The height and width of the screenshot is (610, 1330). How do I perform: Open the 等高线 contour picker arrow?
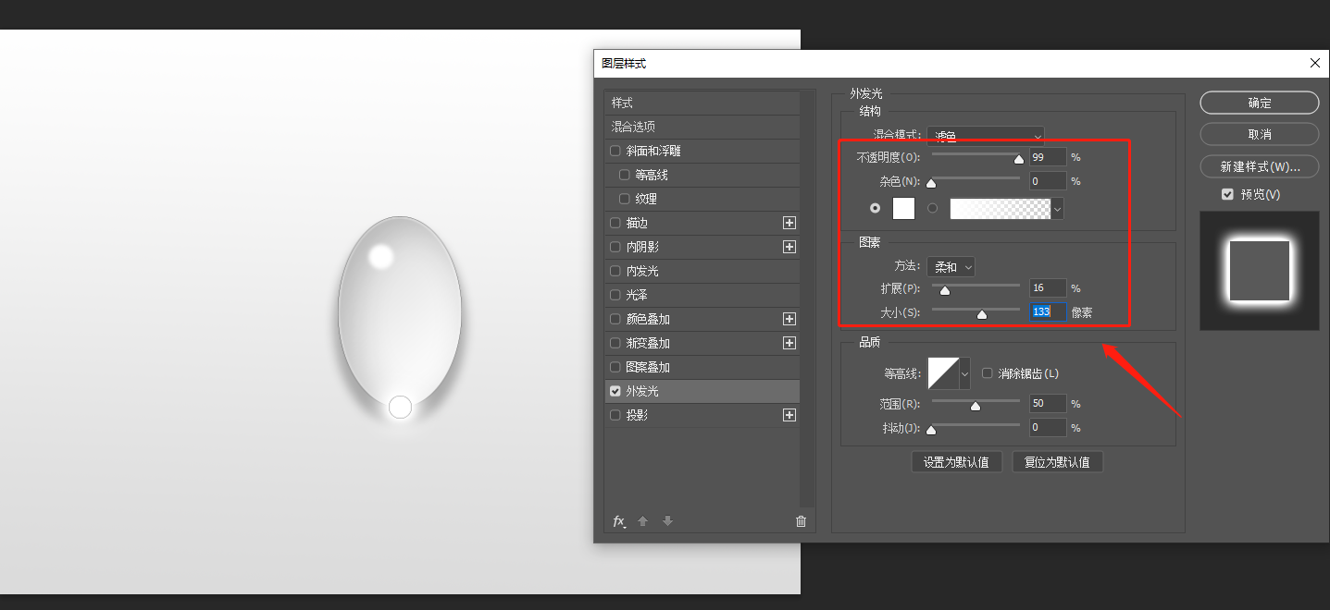(x=965, y=373)
